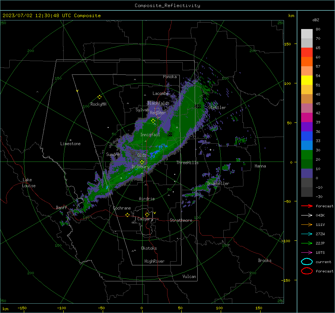335x313 pixels.
Task: Click the yellow diamond marker below Cochrane
Action: pos(127,215)
